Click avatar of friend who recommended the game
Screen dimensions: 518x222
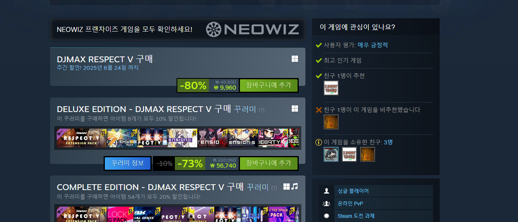tap(331, 88)
